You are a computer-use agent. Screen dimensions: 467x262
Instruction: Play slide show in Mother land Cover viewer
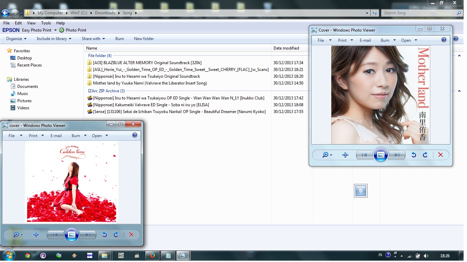[380, 155]
